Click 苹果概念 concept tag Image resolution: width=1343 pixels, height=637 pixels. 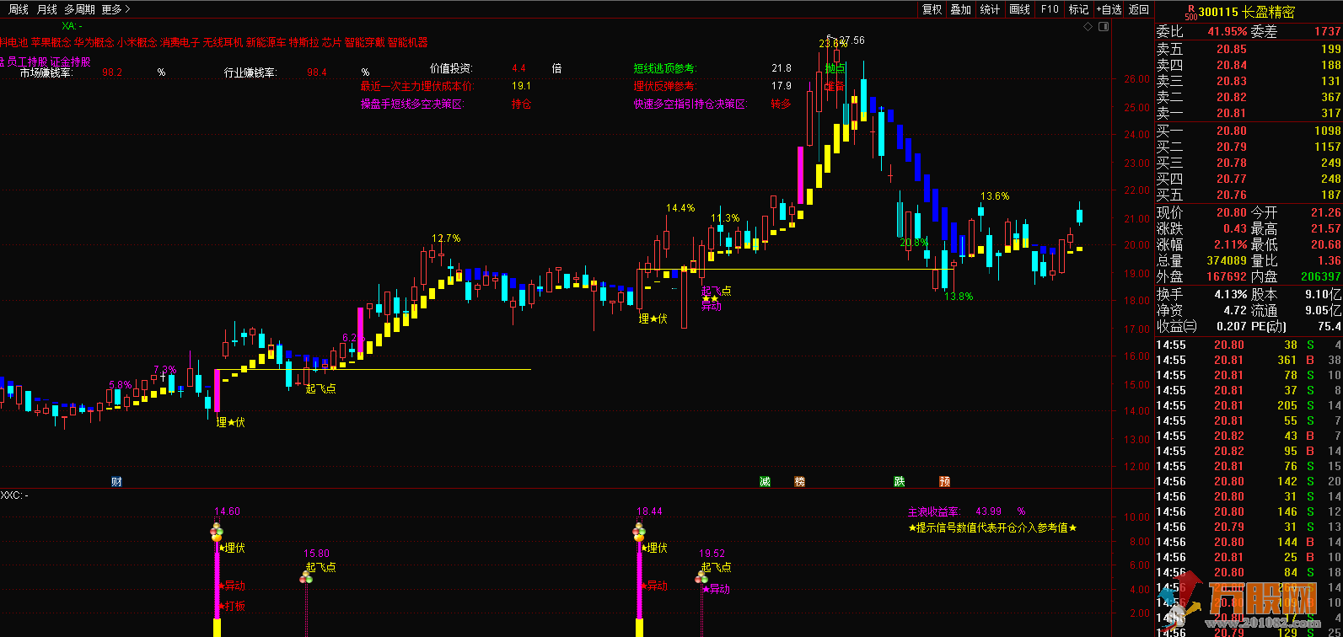coord(51,41)
